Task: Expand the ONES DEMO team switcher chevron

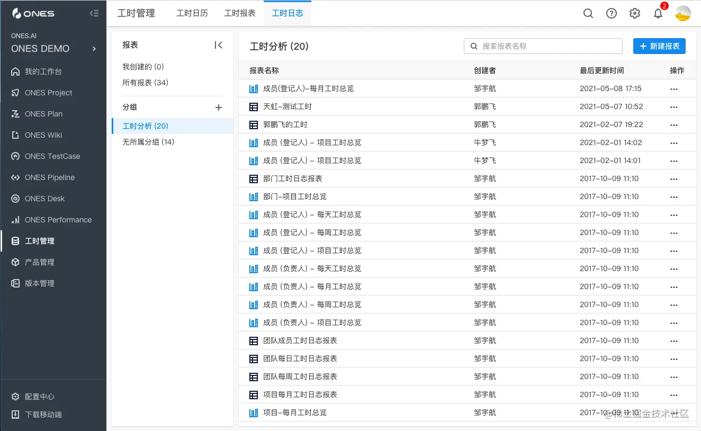Action: 94,49
